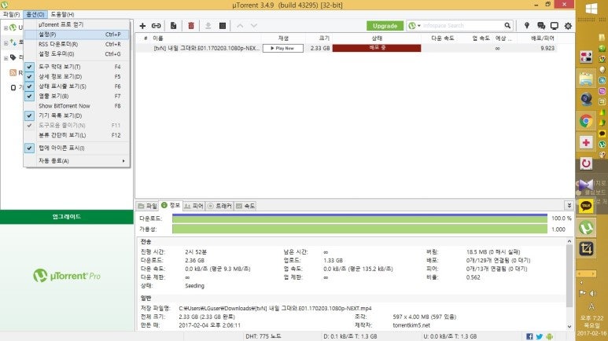This screenshot has width=608, height=341.
Task: Expand the labels sidebar tree node
Action: click(x=6, y=58)
